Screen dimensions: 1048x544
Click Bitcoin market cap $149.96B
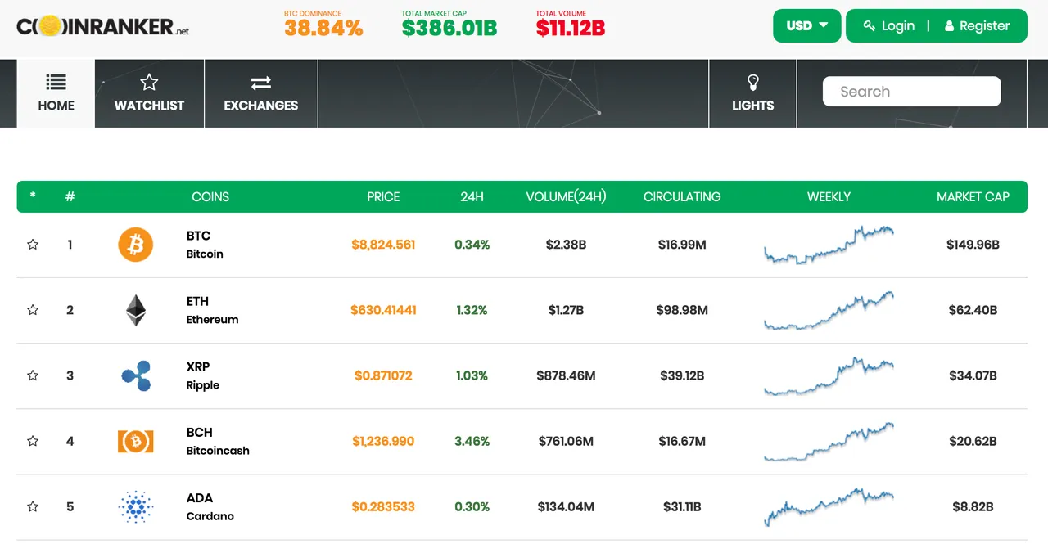click(x=973, y=245)
